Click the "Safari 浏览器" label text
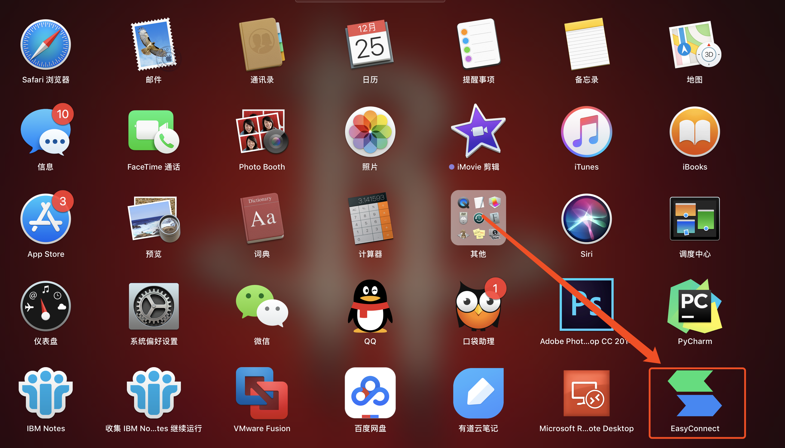 coord(45,80)
